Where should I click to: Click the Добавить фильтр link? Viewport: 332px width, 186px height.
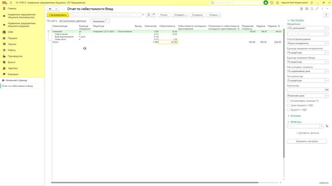pyautogui.click(x=308, y=133)
